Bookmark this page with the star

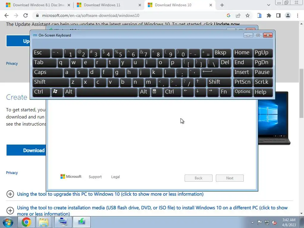pyautogui.click(x=248, y=15)
